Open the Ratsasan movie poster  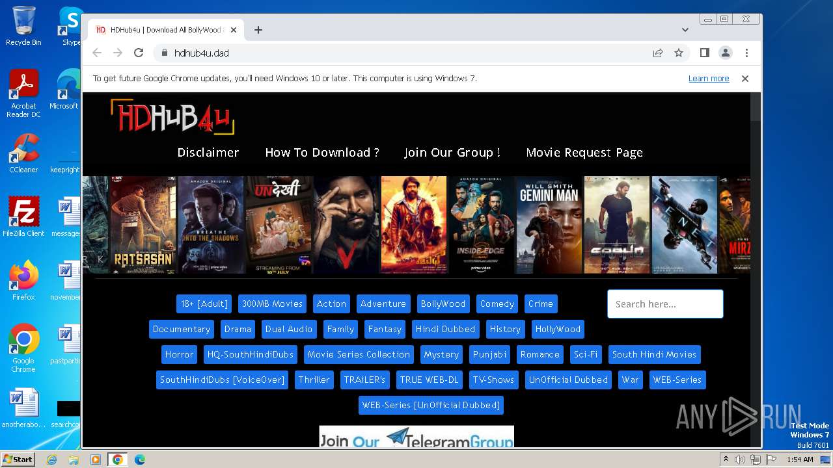143,225
